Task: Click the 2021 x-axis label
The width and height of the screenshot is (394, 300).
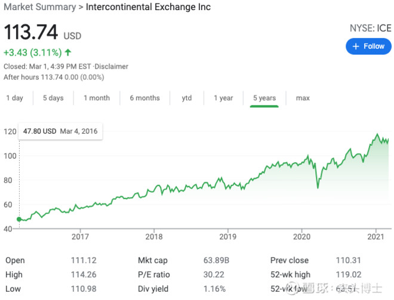Action: tap(376, 237)
